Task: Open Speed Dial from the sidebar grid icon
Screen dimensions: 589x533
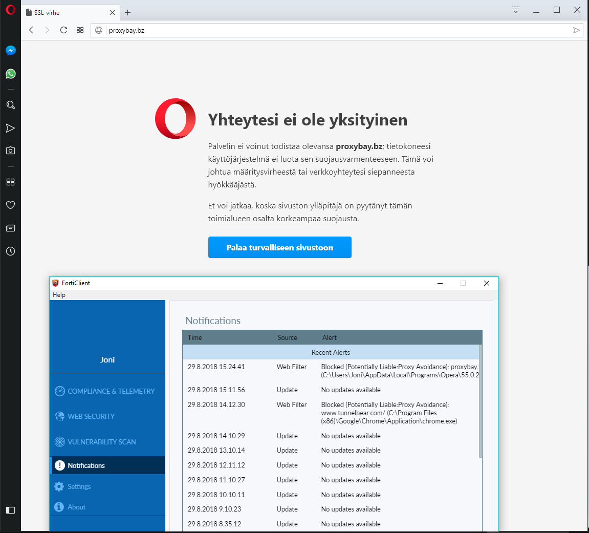Action: coord(11,182)
